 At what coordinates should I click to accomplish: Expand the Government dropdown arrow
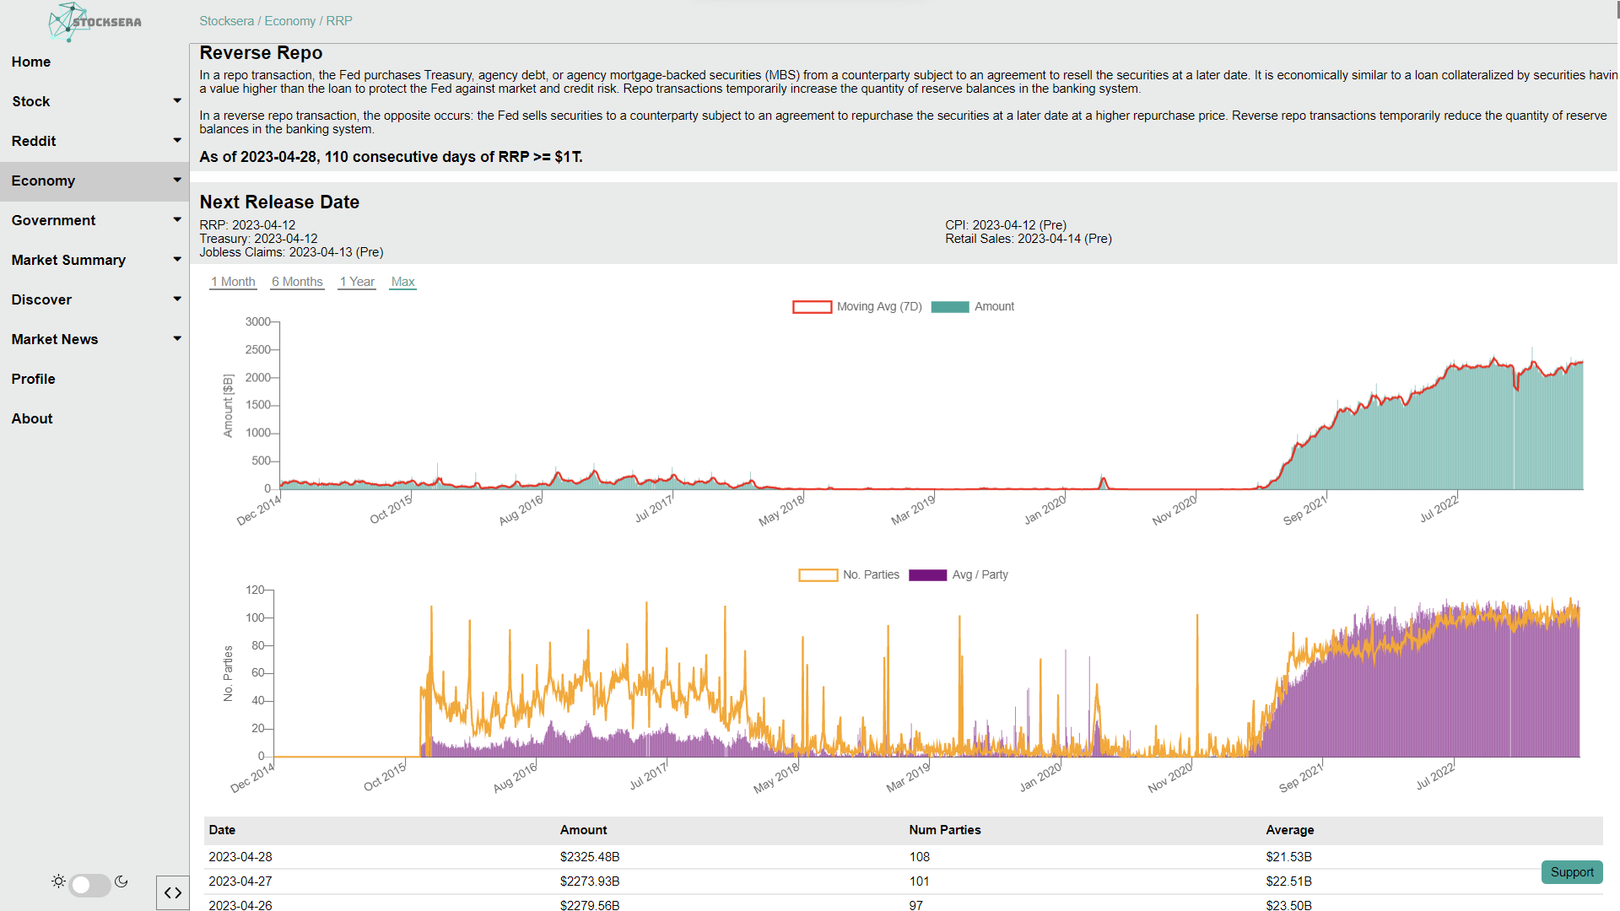(x=177, y=220)
